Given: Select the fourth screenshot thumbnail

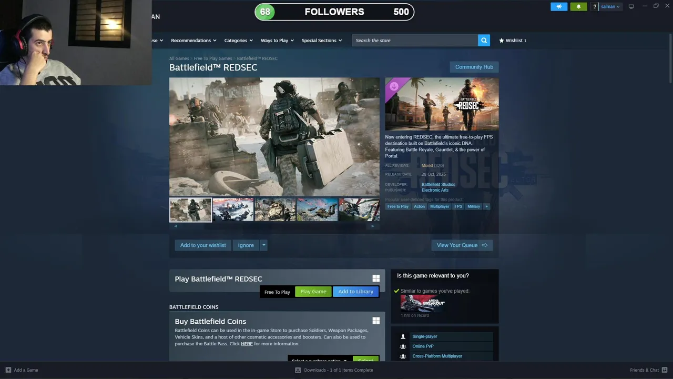Looking at the screenshot, I should point(317,210).
